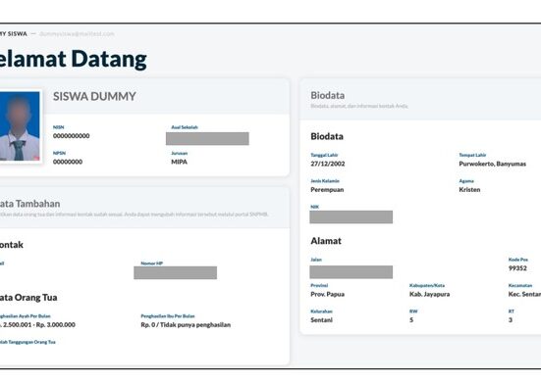This screenshot has height=383, width=541.
Task: Click the redacted NIK field
Action: coord(351,216)
